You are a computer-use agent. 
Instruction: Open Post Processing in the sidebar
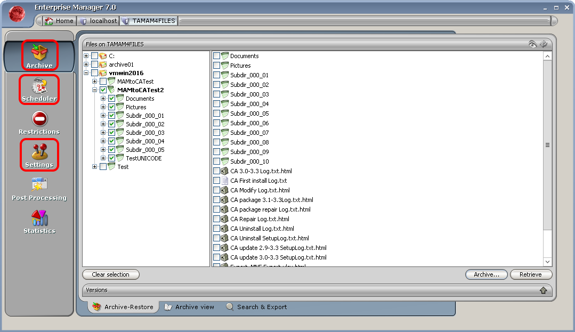coord(39,188)
